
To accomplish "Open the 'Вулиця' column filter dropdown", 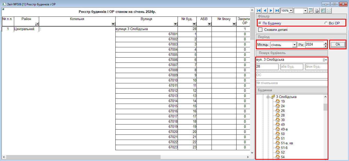I will click(x=175, y=24).
